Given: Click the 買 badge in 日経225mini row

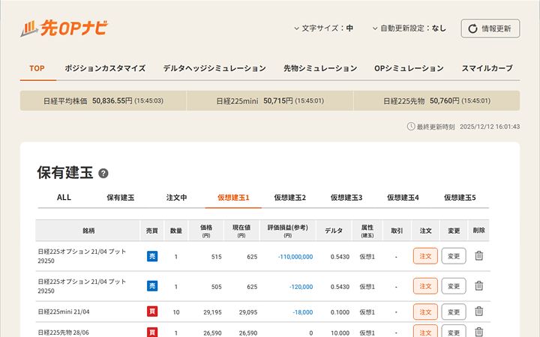Looking at the screenshot, I should click(x=152, y=312).
